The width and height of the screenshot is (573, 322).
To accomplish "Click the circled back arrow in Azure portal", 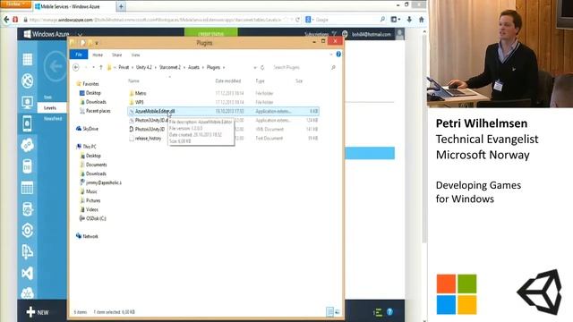I will pos(56,66).
